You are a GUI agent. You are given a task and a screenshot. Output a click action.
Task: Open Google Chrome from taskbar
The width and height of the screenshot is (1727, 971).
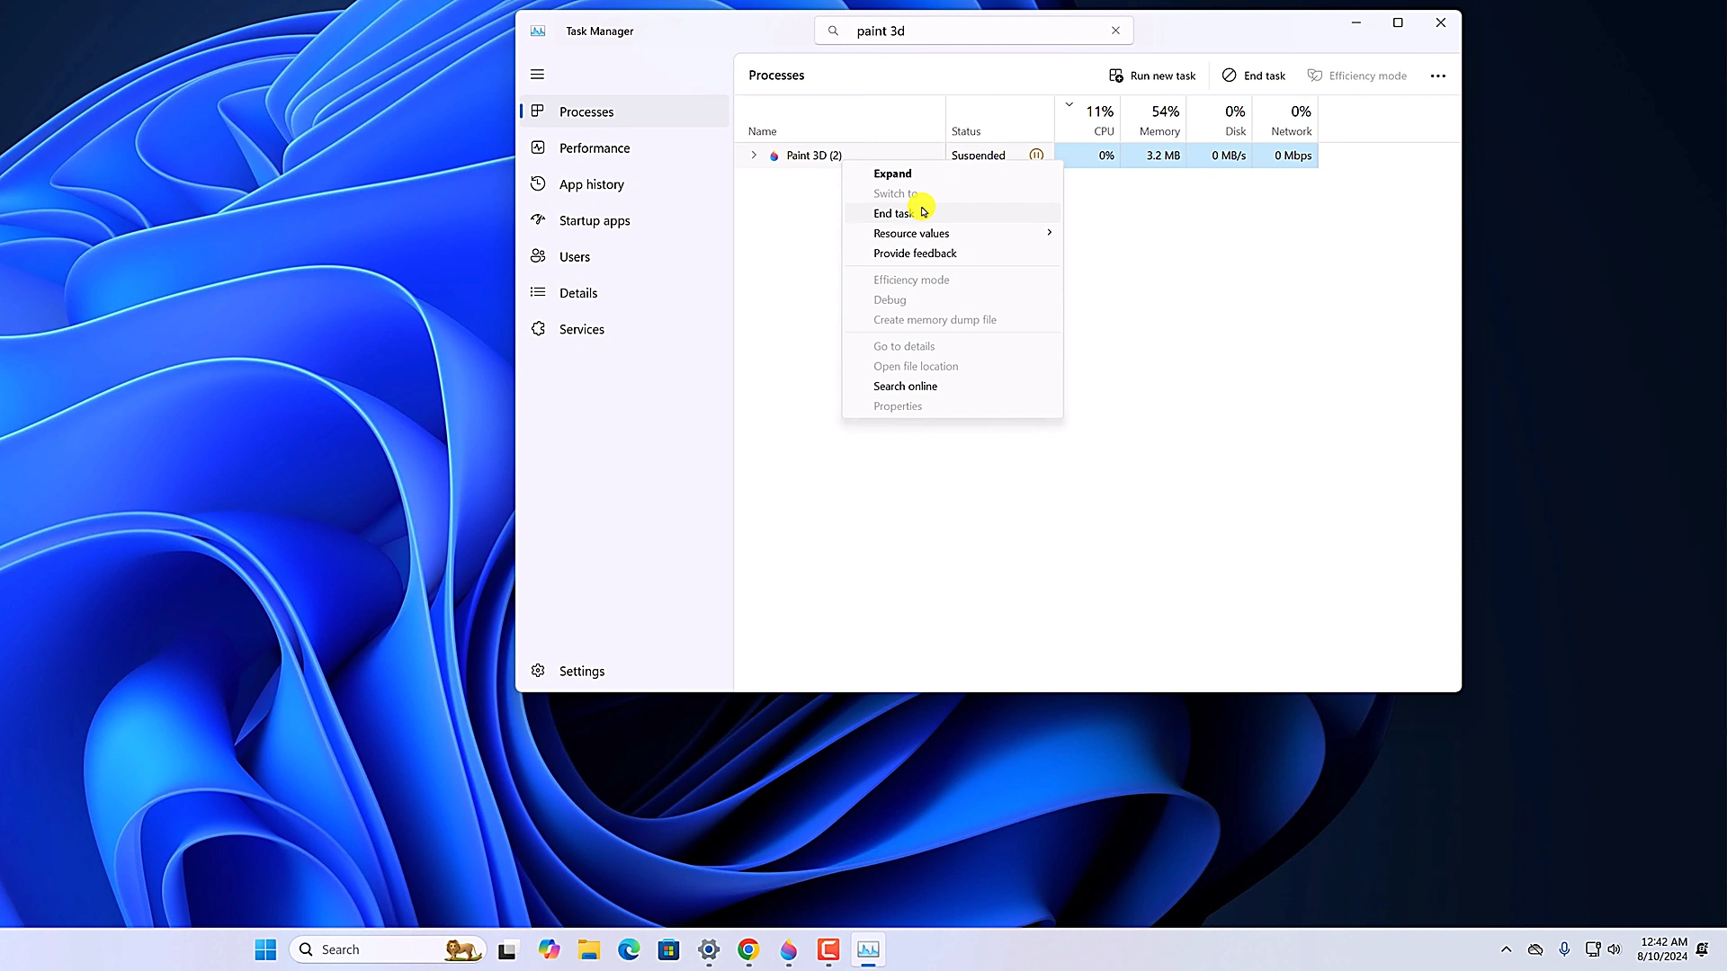click(748, 949)
